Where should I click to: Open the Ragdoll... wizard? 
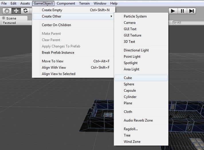click(141, 129)
